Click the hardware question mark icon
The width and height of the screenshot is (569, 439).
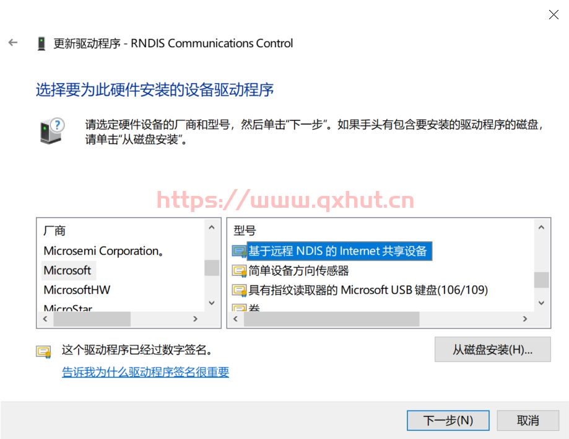click(x=52, y=131)
